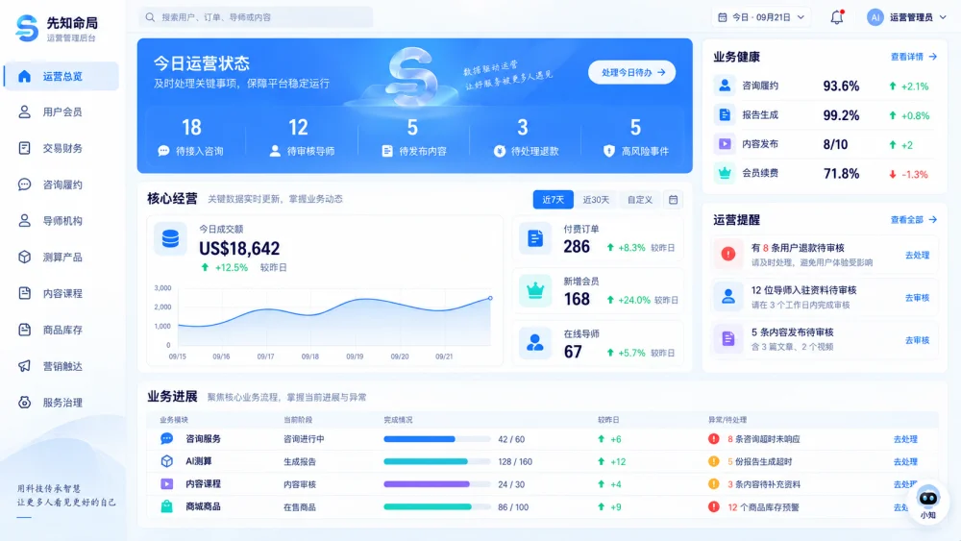Click the 商城商品 progress bar

click(437, 506)
